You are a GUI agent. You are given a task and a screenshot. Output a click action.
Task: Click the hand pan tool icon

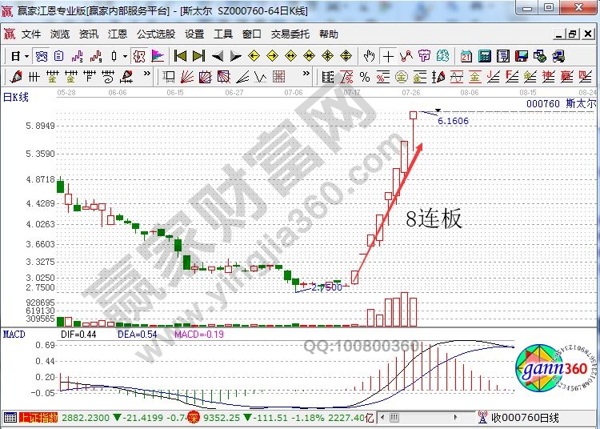click(x=369, y=56)
